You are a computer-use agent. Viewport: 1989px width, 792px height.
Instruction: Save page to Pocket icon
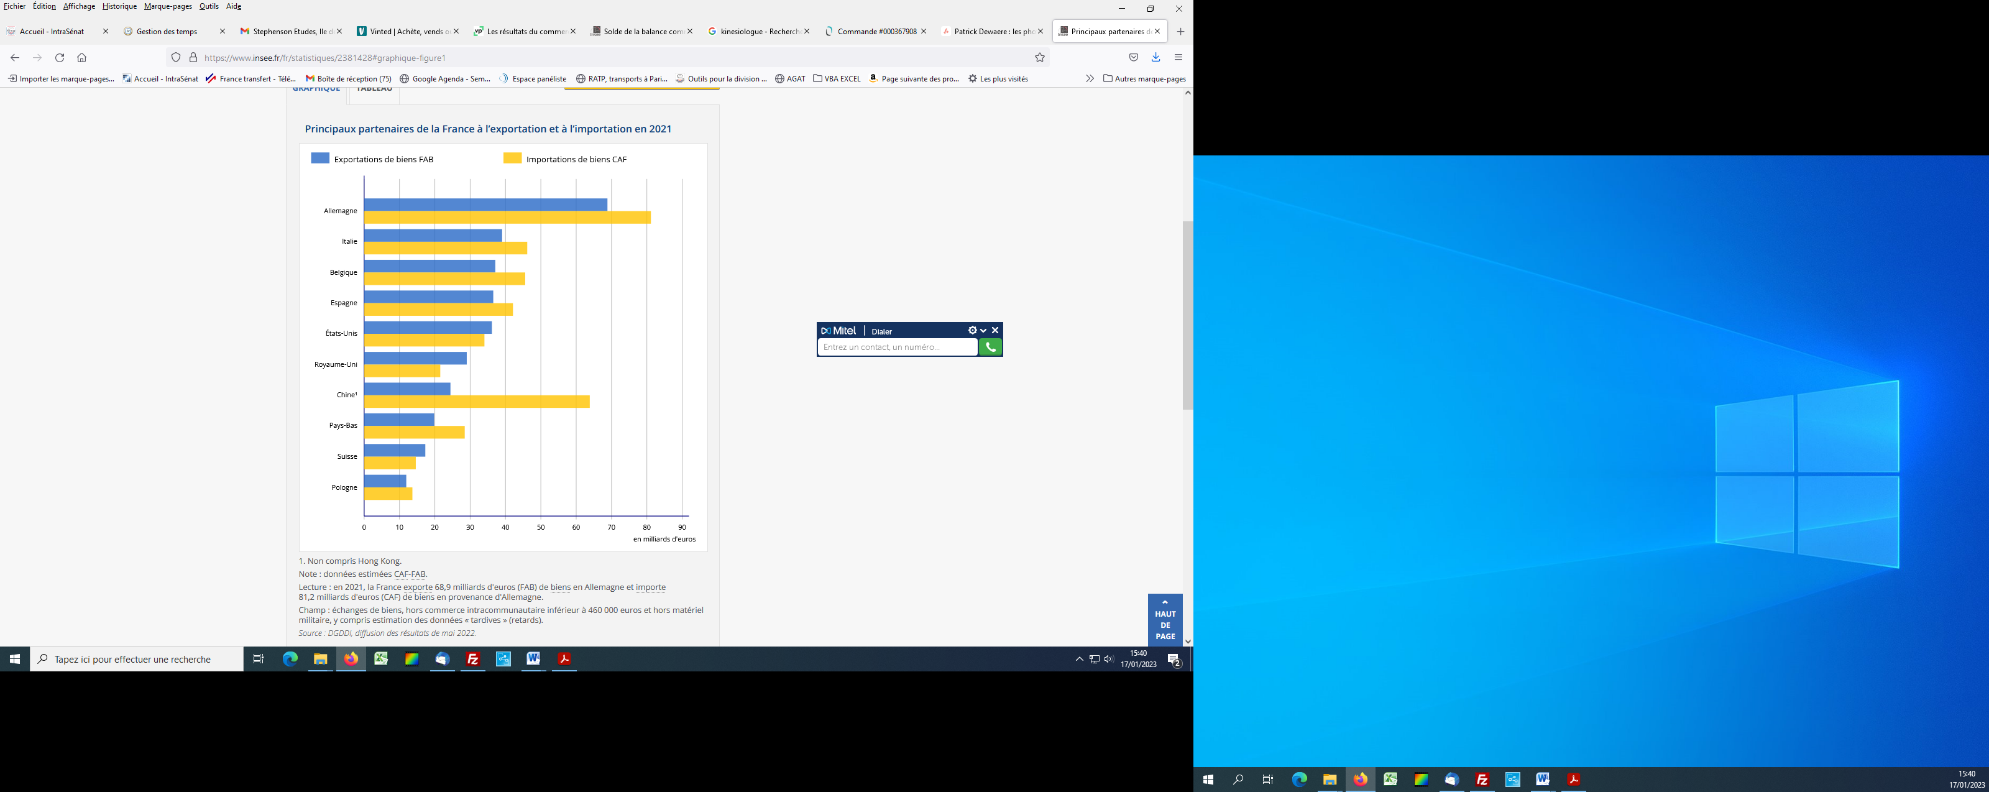coord(1132,58)
